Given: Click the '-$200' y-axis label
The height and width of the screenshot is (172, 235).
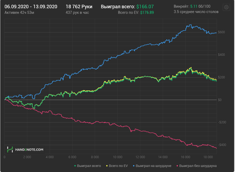Looking at the screenshot, I should (222, 122).
